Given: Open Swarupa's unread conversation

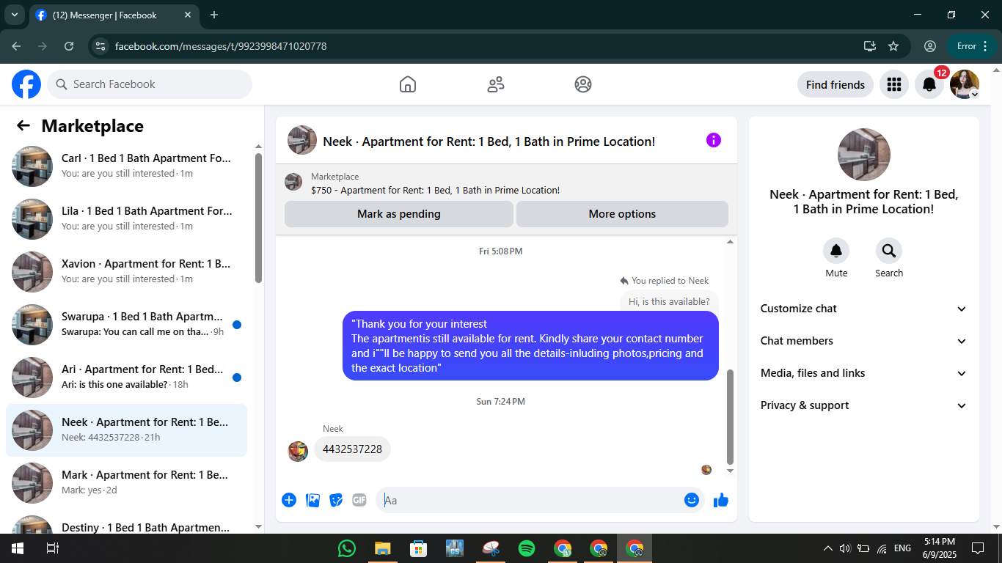Looking at the screenshot, I should pos(126,324).
